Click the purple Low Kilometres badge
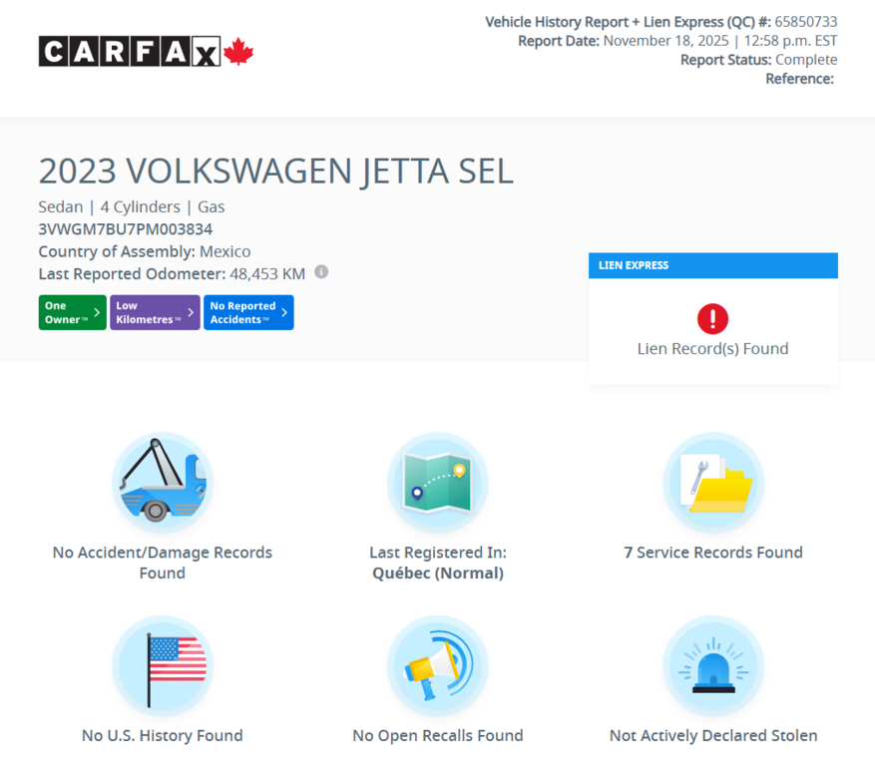 coord(150,312)
